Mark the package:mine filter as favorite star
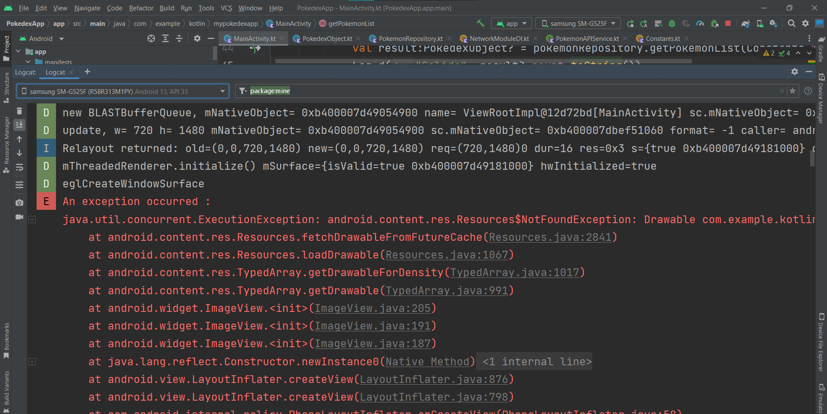Screen dimensions: 827x414 (x=793, y=91)
